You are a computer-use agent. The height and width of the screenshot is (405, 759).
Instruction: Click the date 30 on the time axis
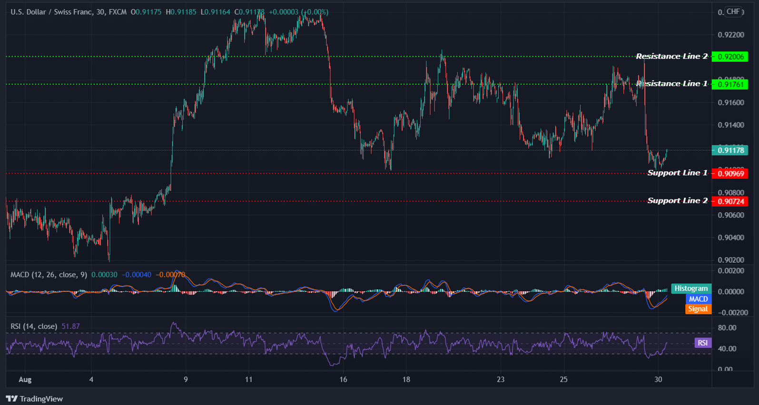[x=658, y=379]
